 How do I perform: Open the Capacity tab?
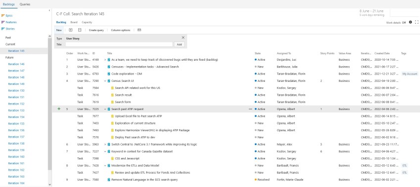[x=87, y=22]
